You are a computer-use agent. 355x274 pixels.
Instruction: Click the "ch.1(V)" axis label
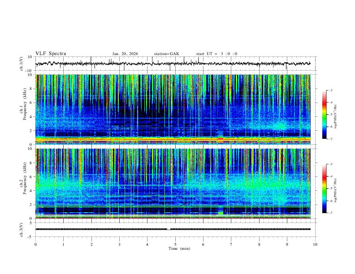(x=22, y=64)
